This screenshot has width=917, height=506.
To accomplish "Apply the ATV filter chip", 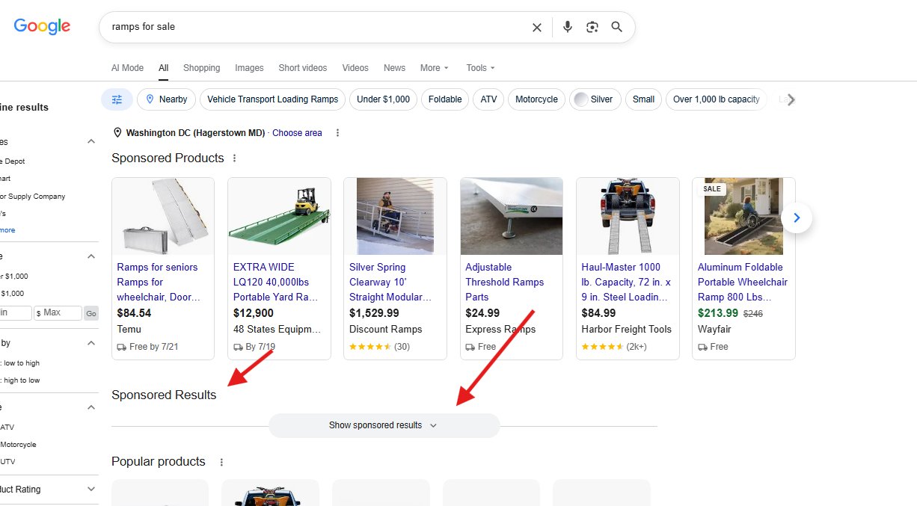I will coord(488,99).
